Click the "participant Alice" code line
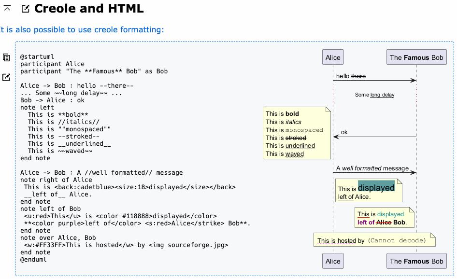The height and width of the screenshot is (279, 457). (x=53, y=64)
